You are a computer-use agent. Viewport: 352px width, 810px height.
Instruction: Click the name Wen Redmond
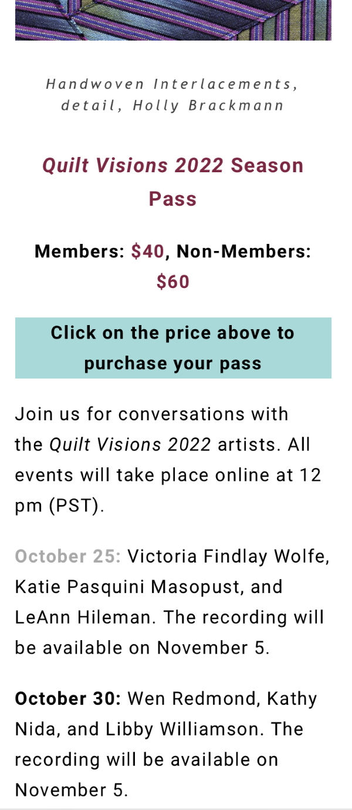click(x=194, y=698)
